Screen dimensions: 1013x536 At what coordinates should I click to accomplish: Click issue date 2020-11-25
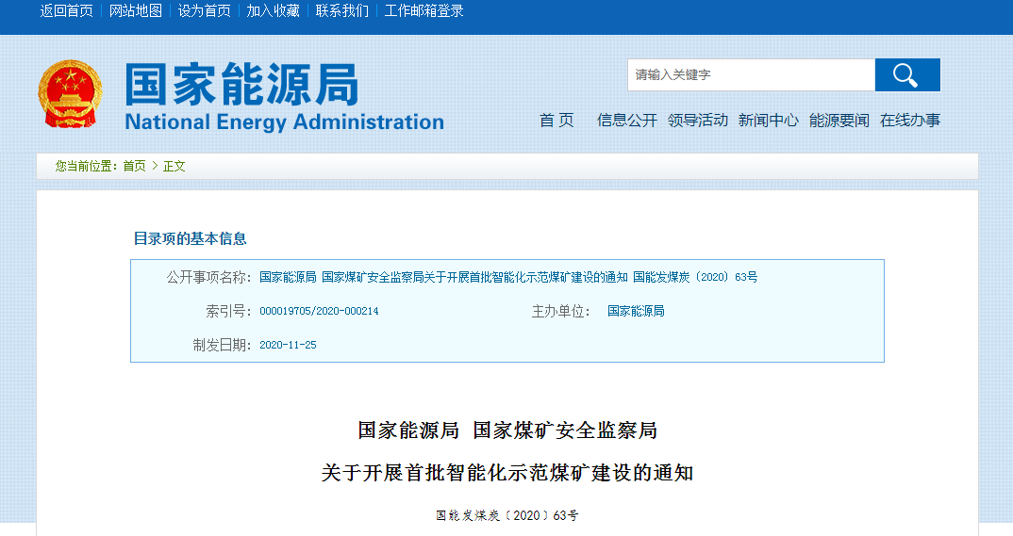[288, 345]
